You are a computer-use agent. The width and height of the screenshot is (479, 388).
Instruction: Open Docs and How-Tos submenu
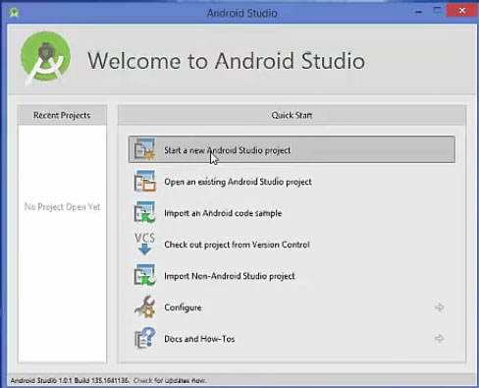pyautogui.click(x=292, y=339)
